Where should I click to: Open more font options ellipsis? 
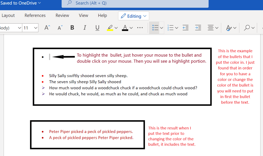[x=140, y=28]
